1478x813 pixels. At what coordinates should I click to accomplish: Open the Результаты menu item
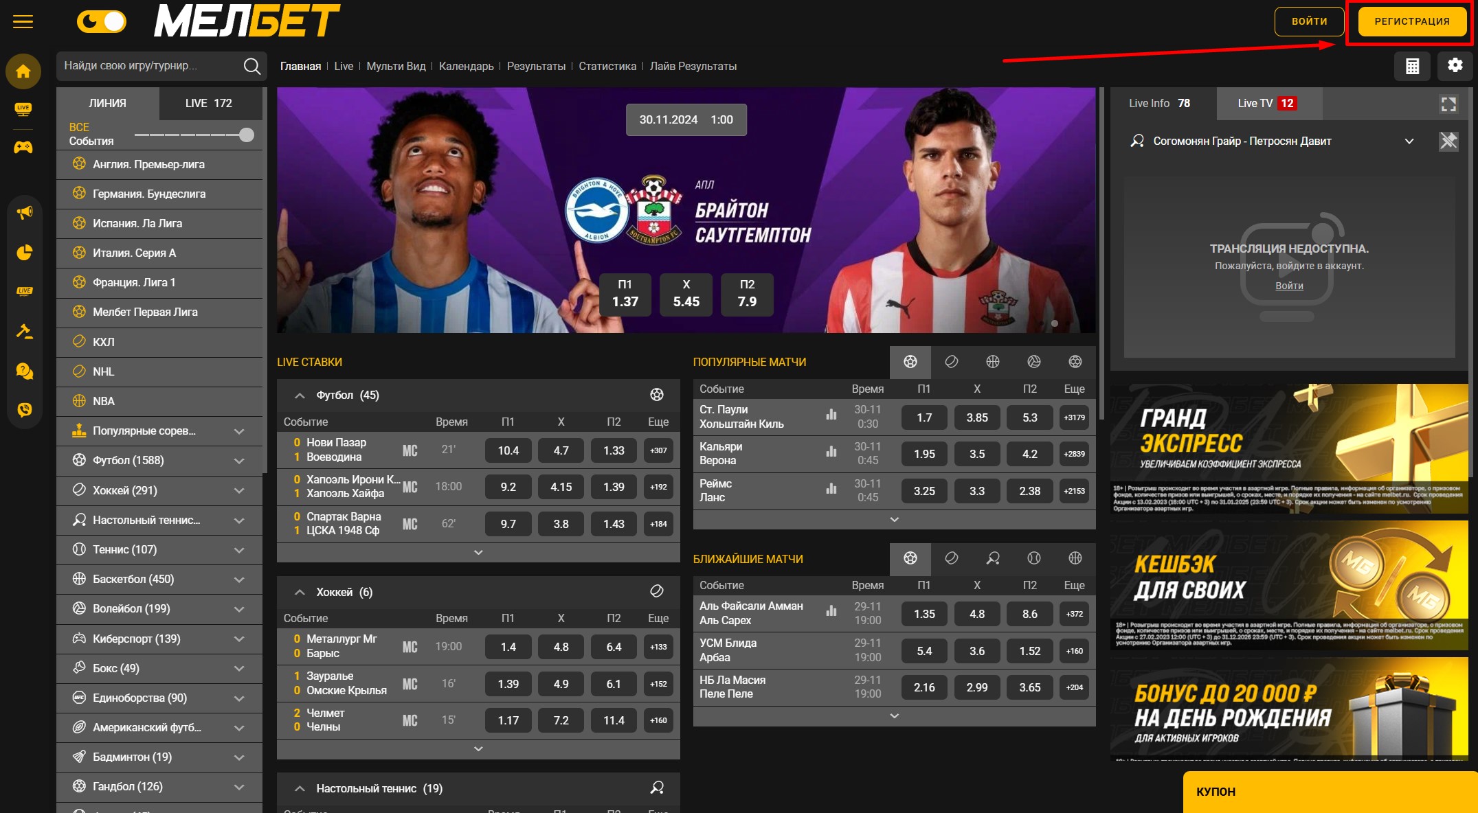(x=535, y=67)
